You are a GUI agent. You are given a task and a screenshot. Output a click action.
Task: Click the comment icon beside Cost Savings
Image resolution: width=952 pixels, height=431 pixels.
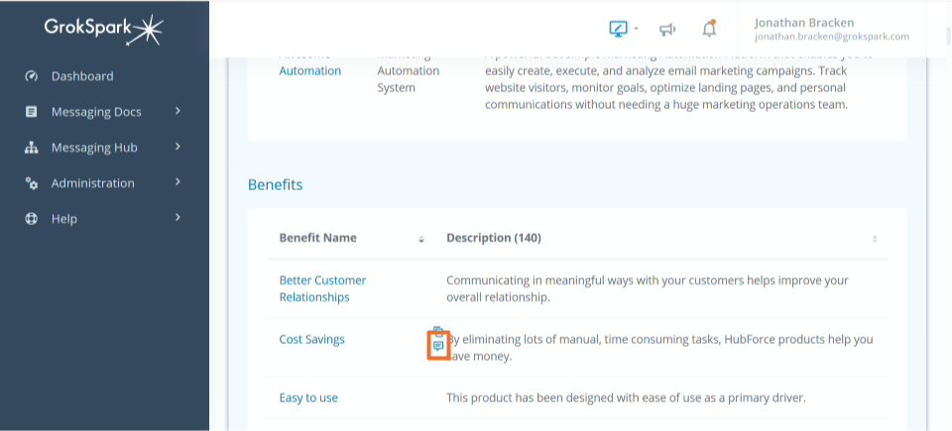[437, 346]
